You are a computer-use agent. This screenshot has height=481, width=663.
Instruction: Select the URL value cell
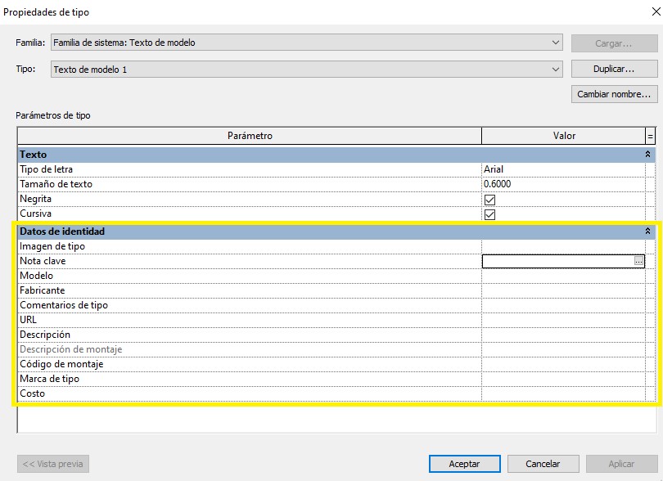(563, 320)
